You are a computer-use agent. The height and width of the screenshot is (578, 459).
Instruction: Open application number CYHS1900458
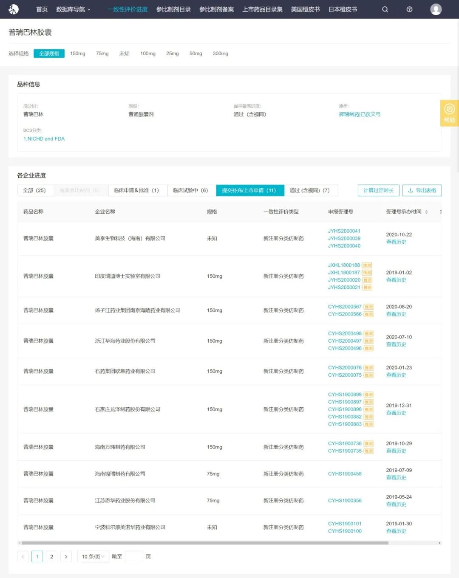[345, 474]
